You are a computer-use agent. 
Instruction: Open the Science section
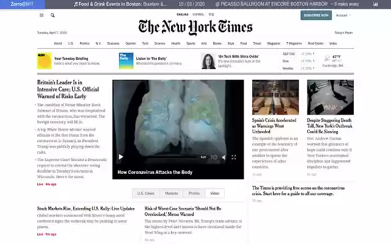pyautogui.click(x=159, y=43)
